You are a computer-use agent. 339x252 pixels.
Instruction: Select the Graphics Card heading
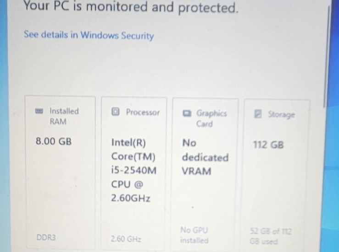211,118
